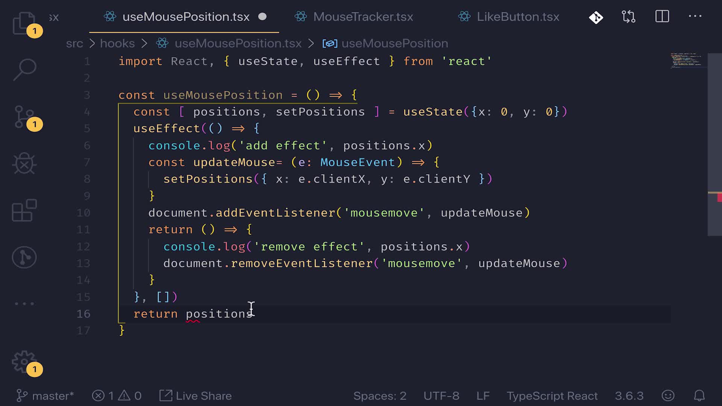Screen dimensions: 722x406
Task: Switch to the LikeButton.tsx tab
Action: click(x=517, y=17)
